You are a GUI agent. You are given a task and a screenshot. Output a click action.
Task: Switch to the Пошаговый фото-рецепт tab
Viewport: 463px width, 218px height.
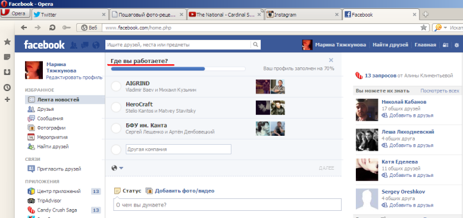148,14
